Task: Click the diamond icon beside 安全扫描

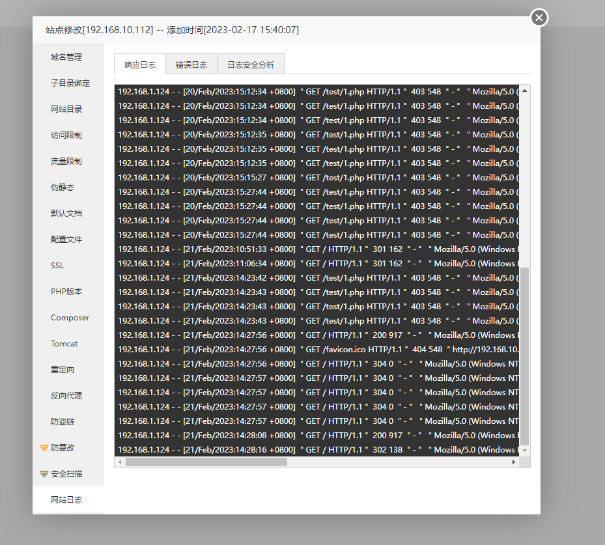Action: click(44, 474)
